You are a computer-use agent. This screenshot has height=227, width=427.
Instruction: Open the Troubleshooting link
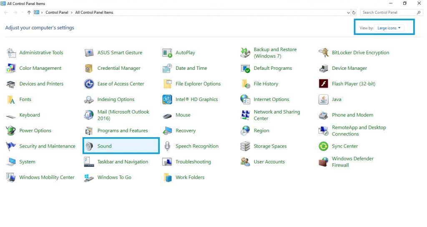[x=193, y=162]
